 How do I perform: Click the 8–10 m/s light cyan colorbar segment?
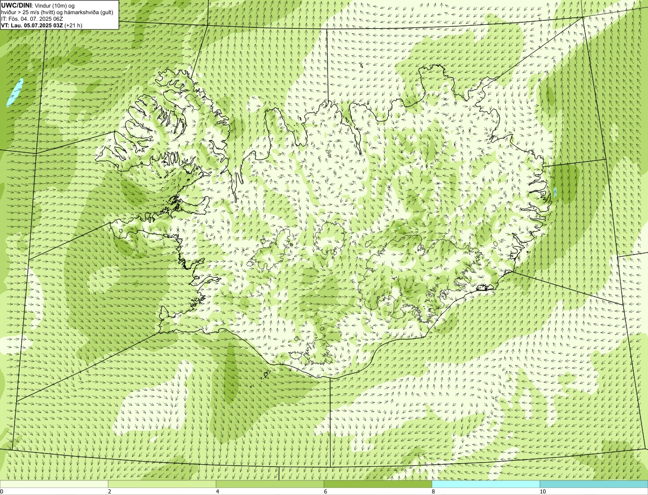486,484
